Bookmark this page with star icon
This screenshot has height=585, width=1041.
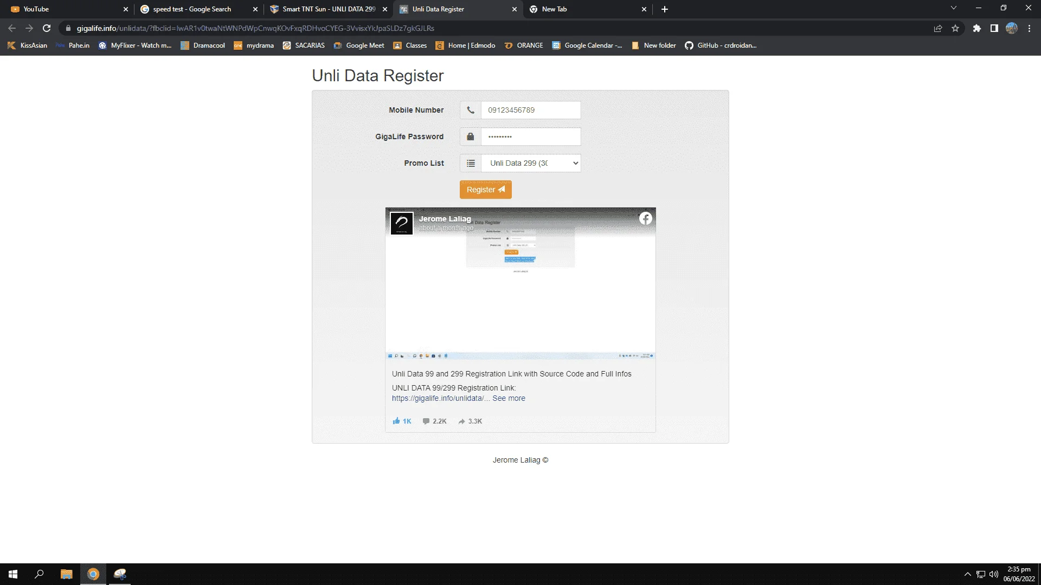click(955, 28)
